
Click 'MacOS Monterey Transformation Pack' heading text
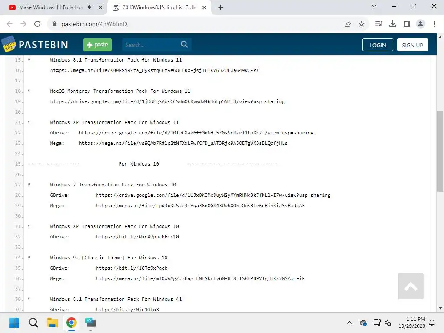[120, 91]
